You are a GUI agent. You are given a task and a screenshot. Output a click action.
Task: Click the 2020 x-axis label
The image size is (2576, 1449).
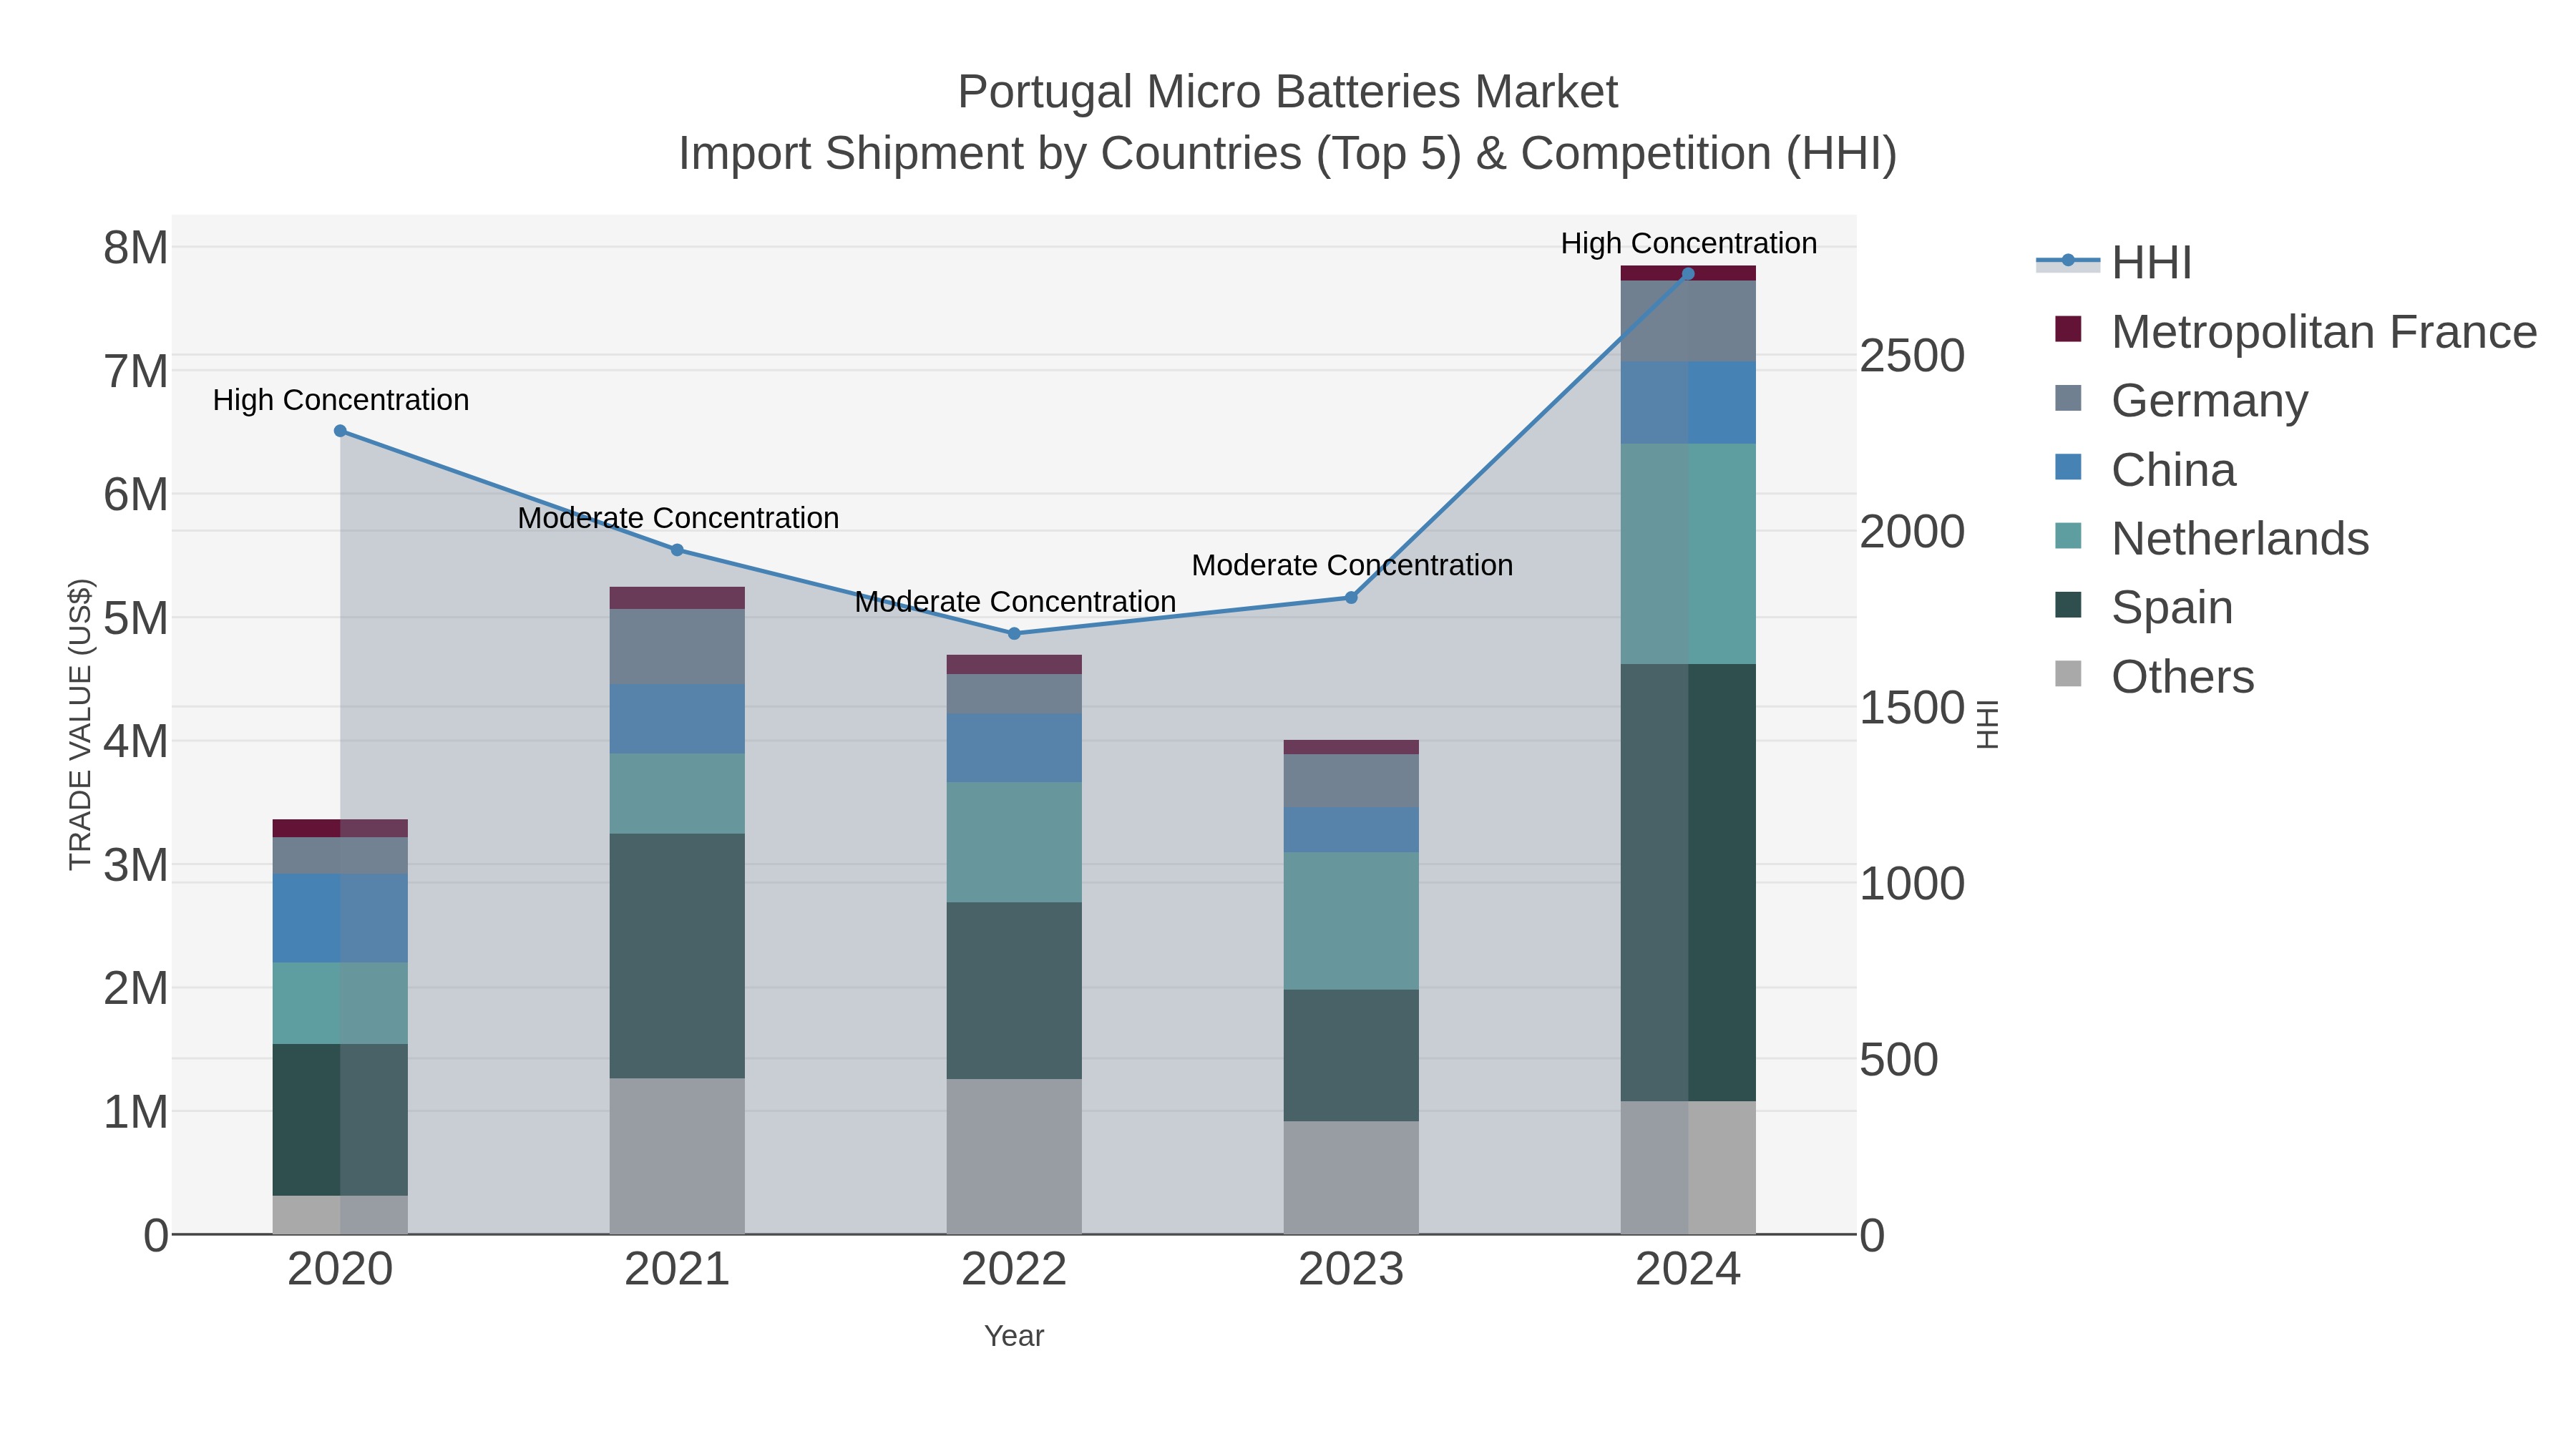(340, 1270)
